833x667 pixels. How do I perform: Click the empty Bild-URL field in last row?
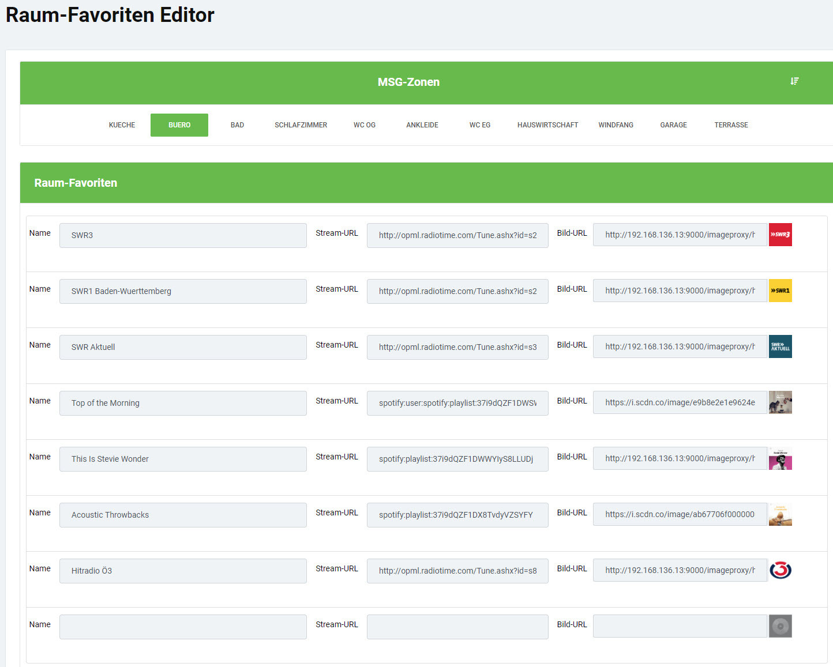[680, 626]
